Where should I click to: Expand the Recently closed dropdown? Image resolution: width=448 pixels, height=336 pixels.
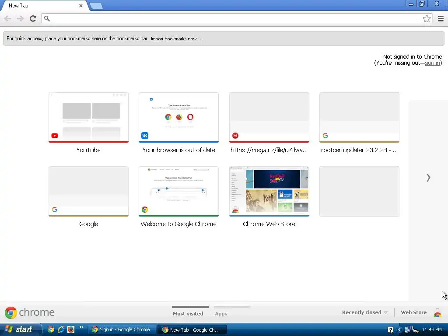coord(365,312)
